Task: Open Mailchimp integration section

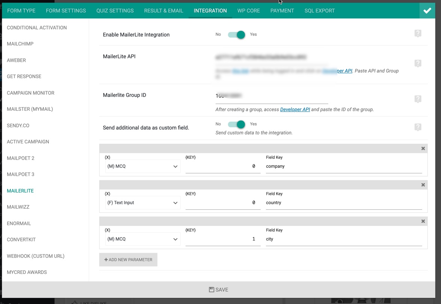Action: [x=20, y=44]
